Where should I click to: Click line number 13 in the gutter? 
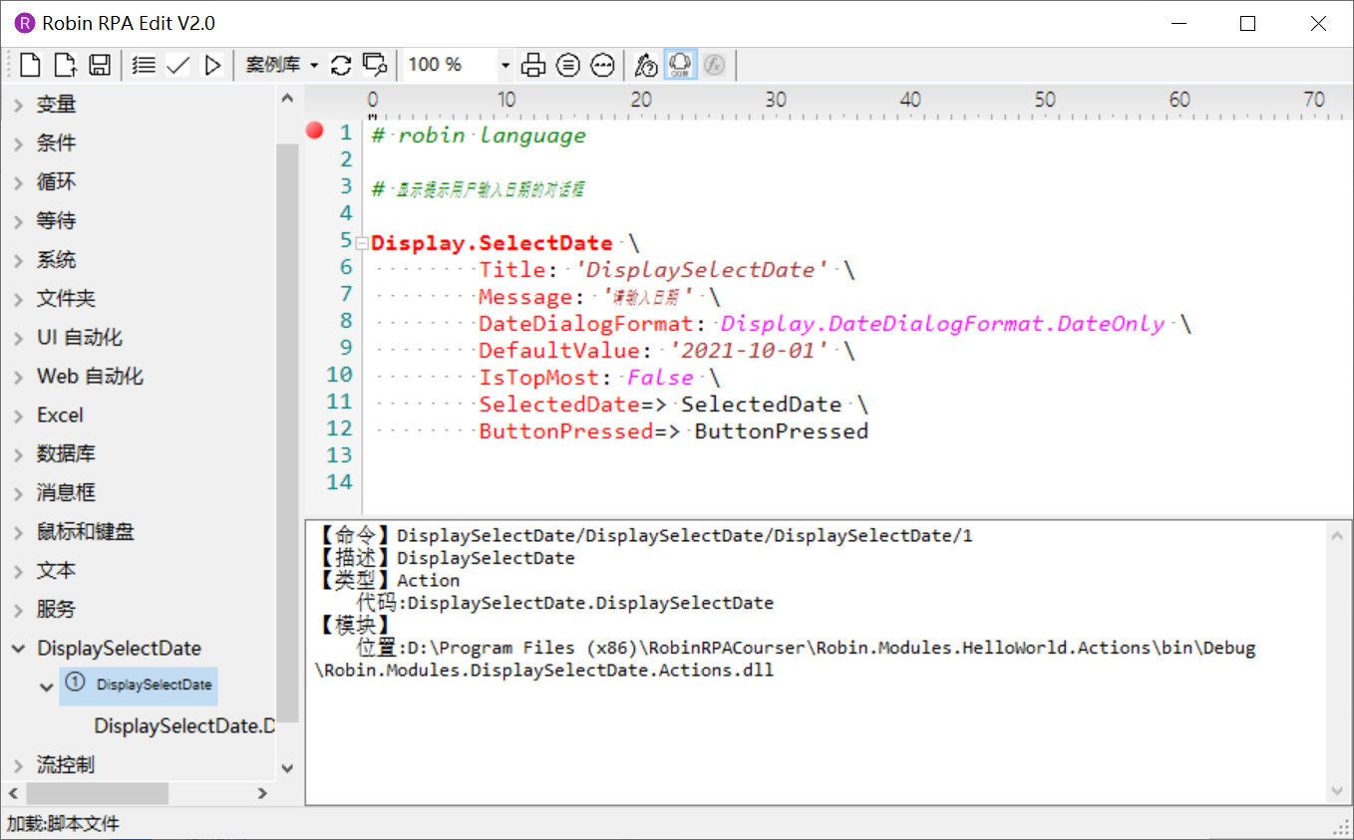340,455
